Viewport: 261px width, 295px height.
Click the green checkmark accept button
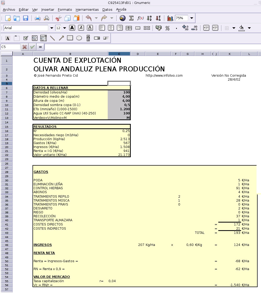tap(32, 47)
